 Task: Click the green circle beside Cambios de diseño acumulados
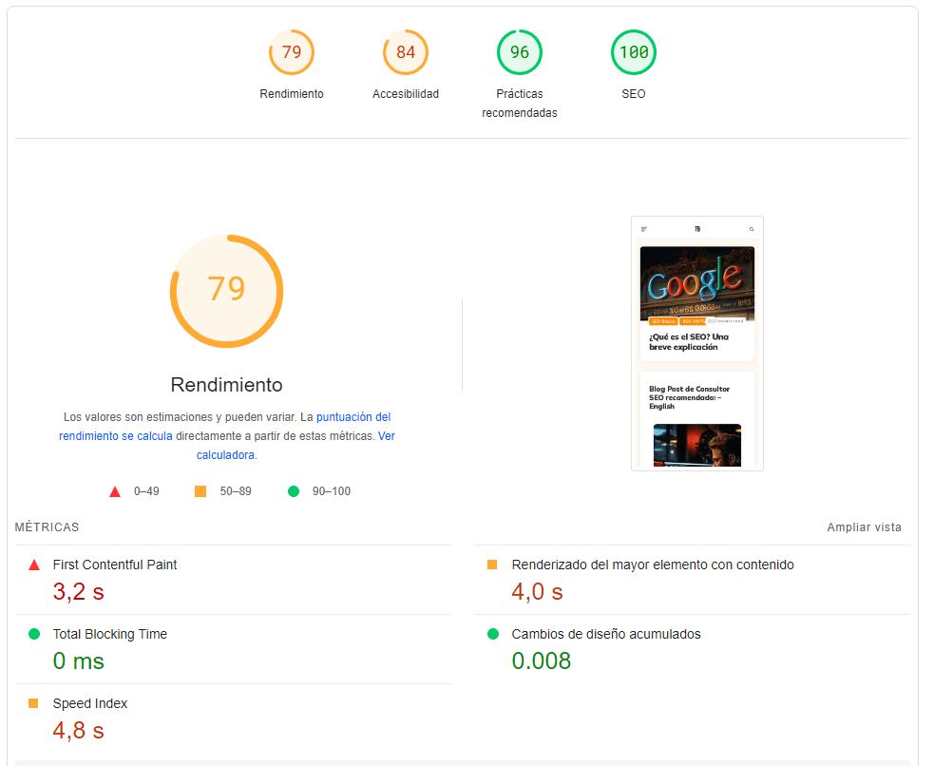coord(492,633)
